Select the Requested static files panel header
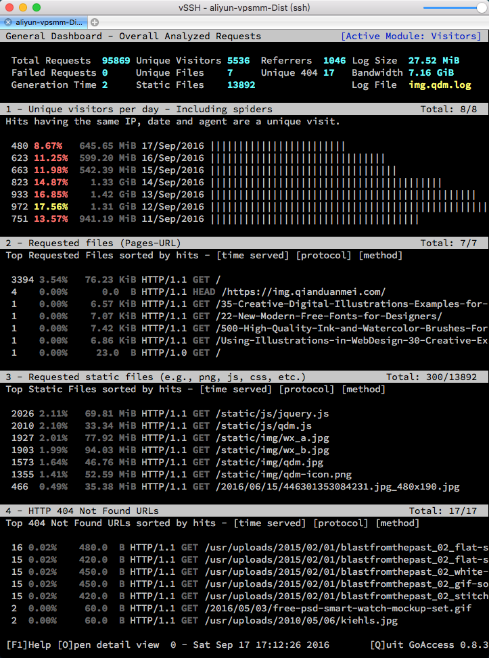The image size is (489, 658). point(156,377)
